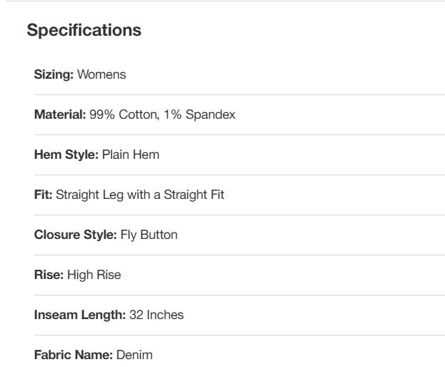Viewport: 445px width, 367px height.
Task: Click the Specifications heading
Action: pos(84,30)
